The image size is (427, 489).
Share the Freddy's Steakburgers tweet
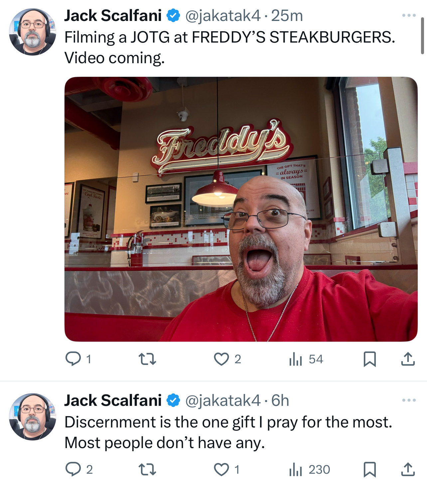point(408,359)
